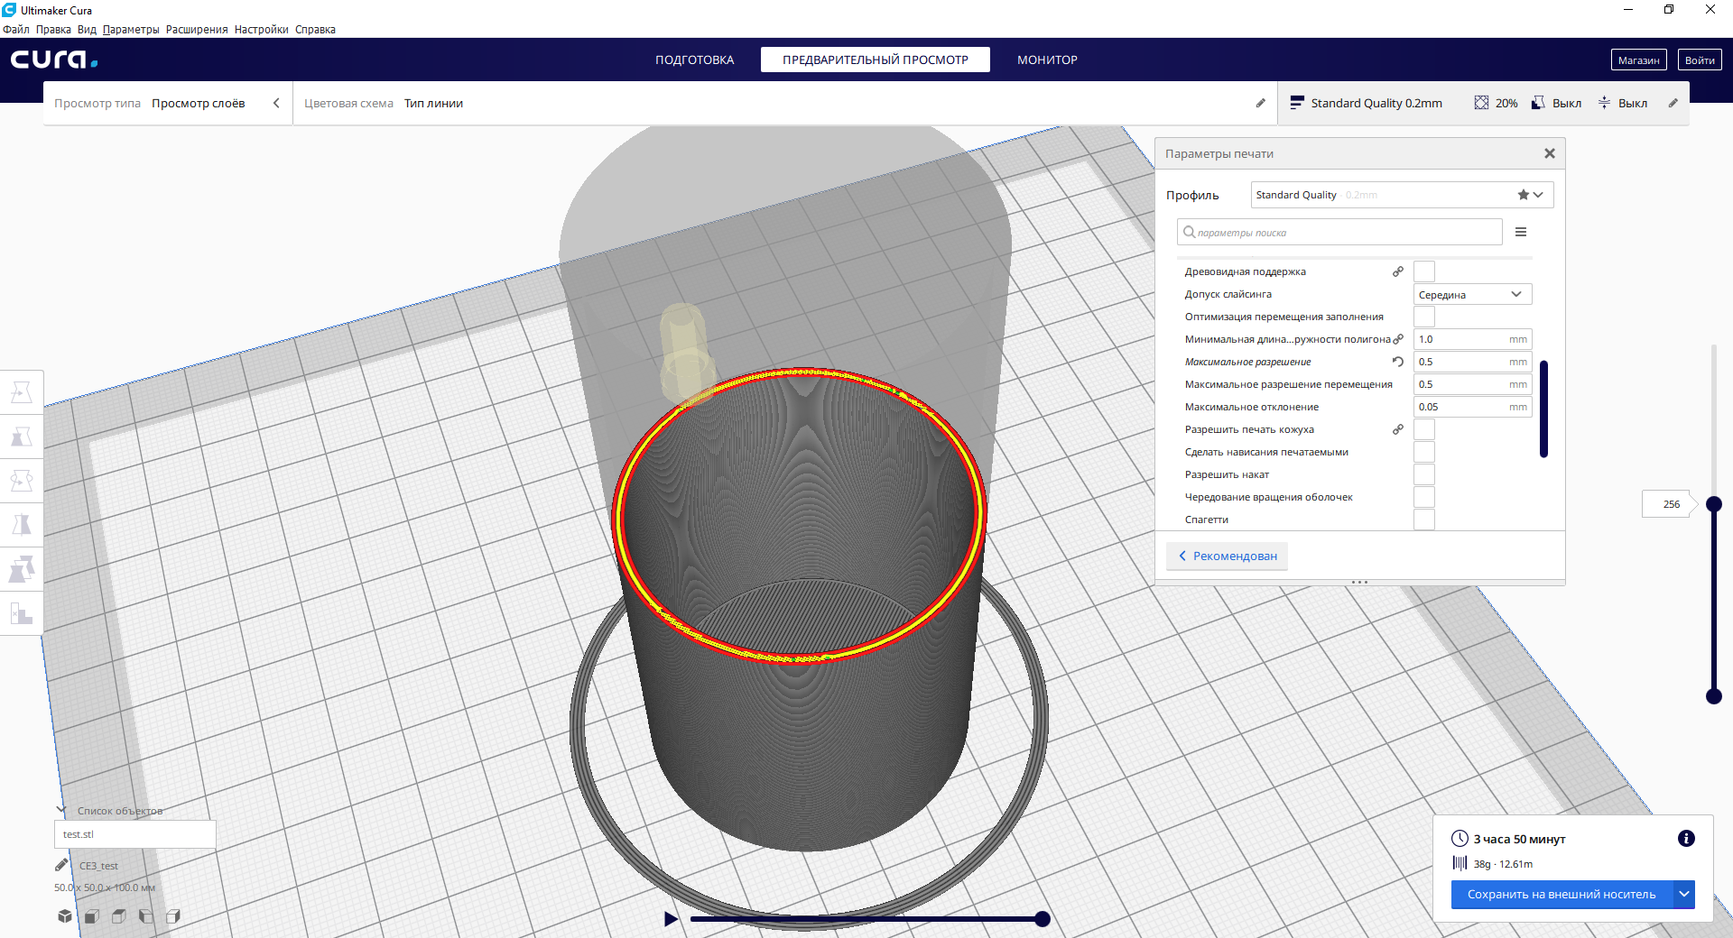Click the print info icon beside time estimate
The image size is (1733, 938).
[x=1685, y=839]
